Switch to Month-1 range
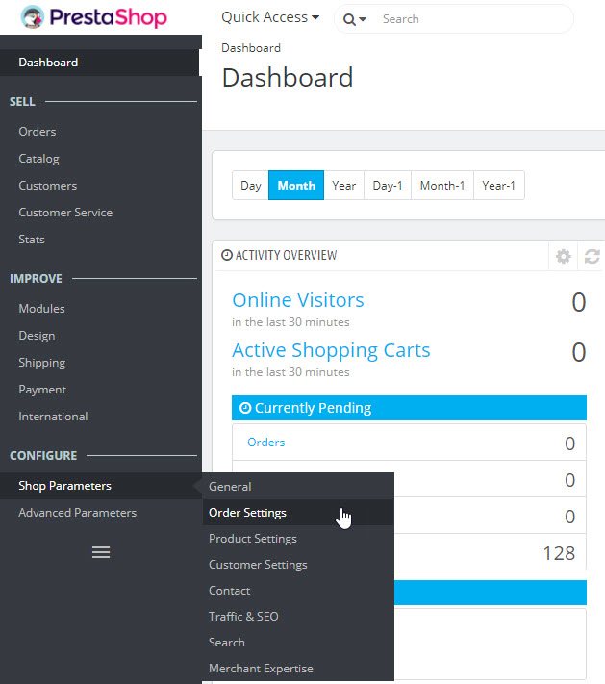605x684 pixels. 442,186
